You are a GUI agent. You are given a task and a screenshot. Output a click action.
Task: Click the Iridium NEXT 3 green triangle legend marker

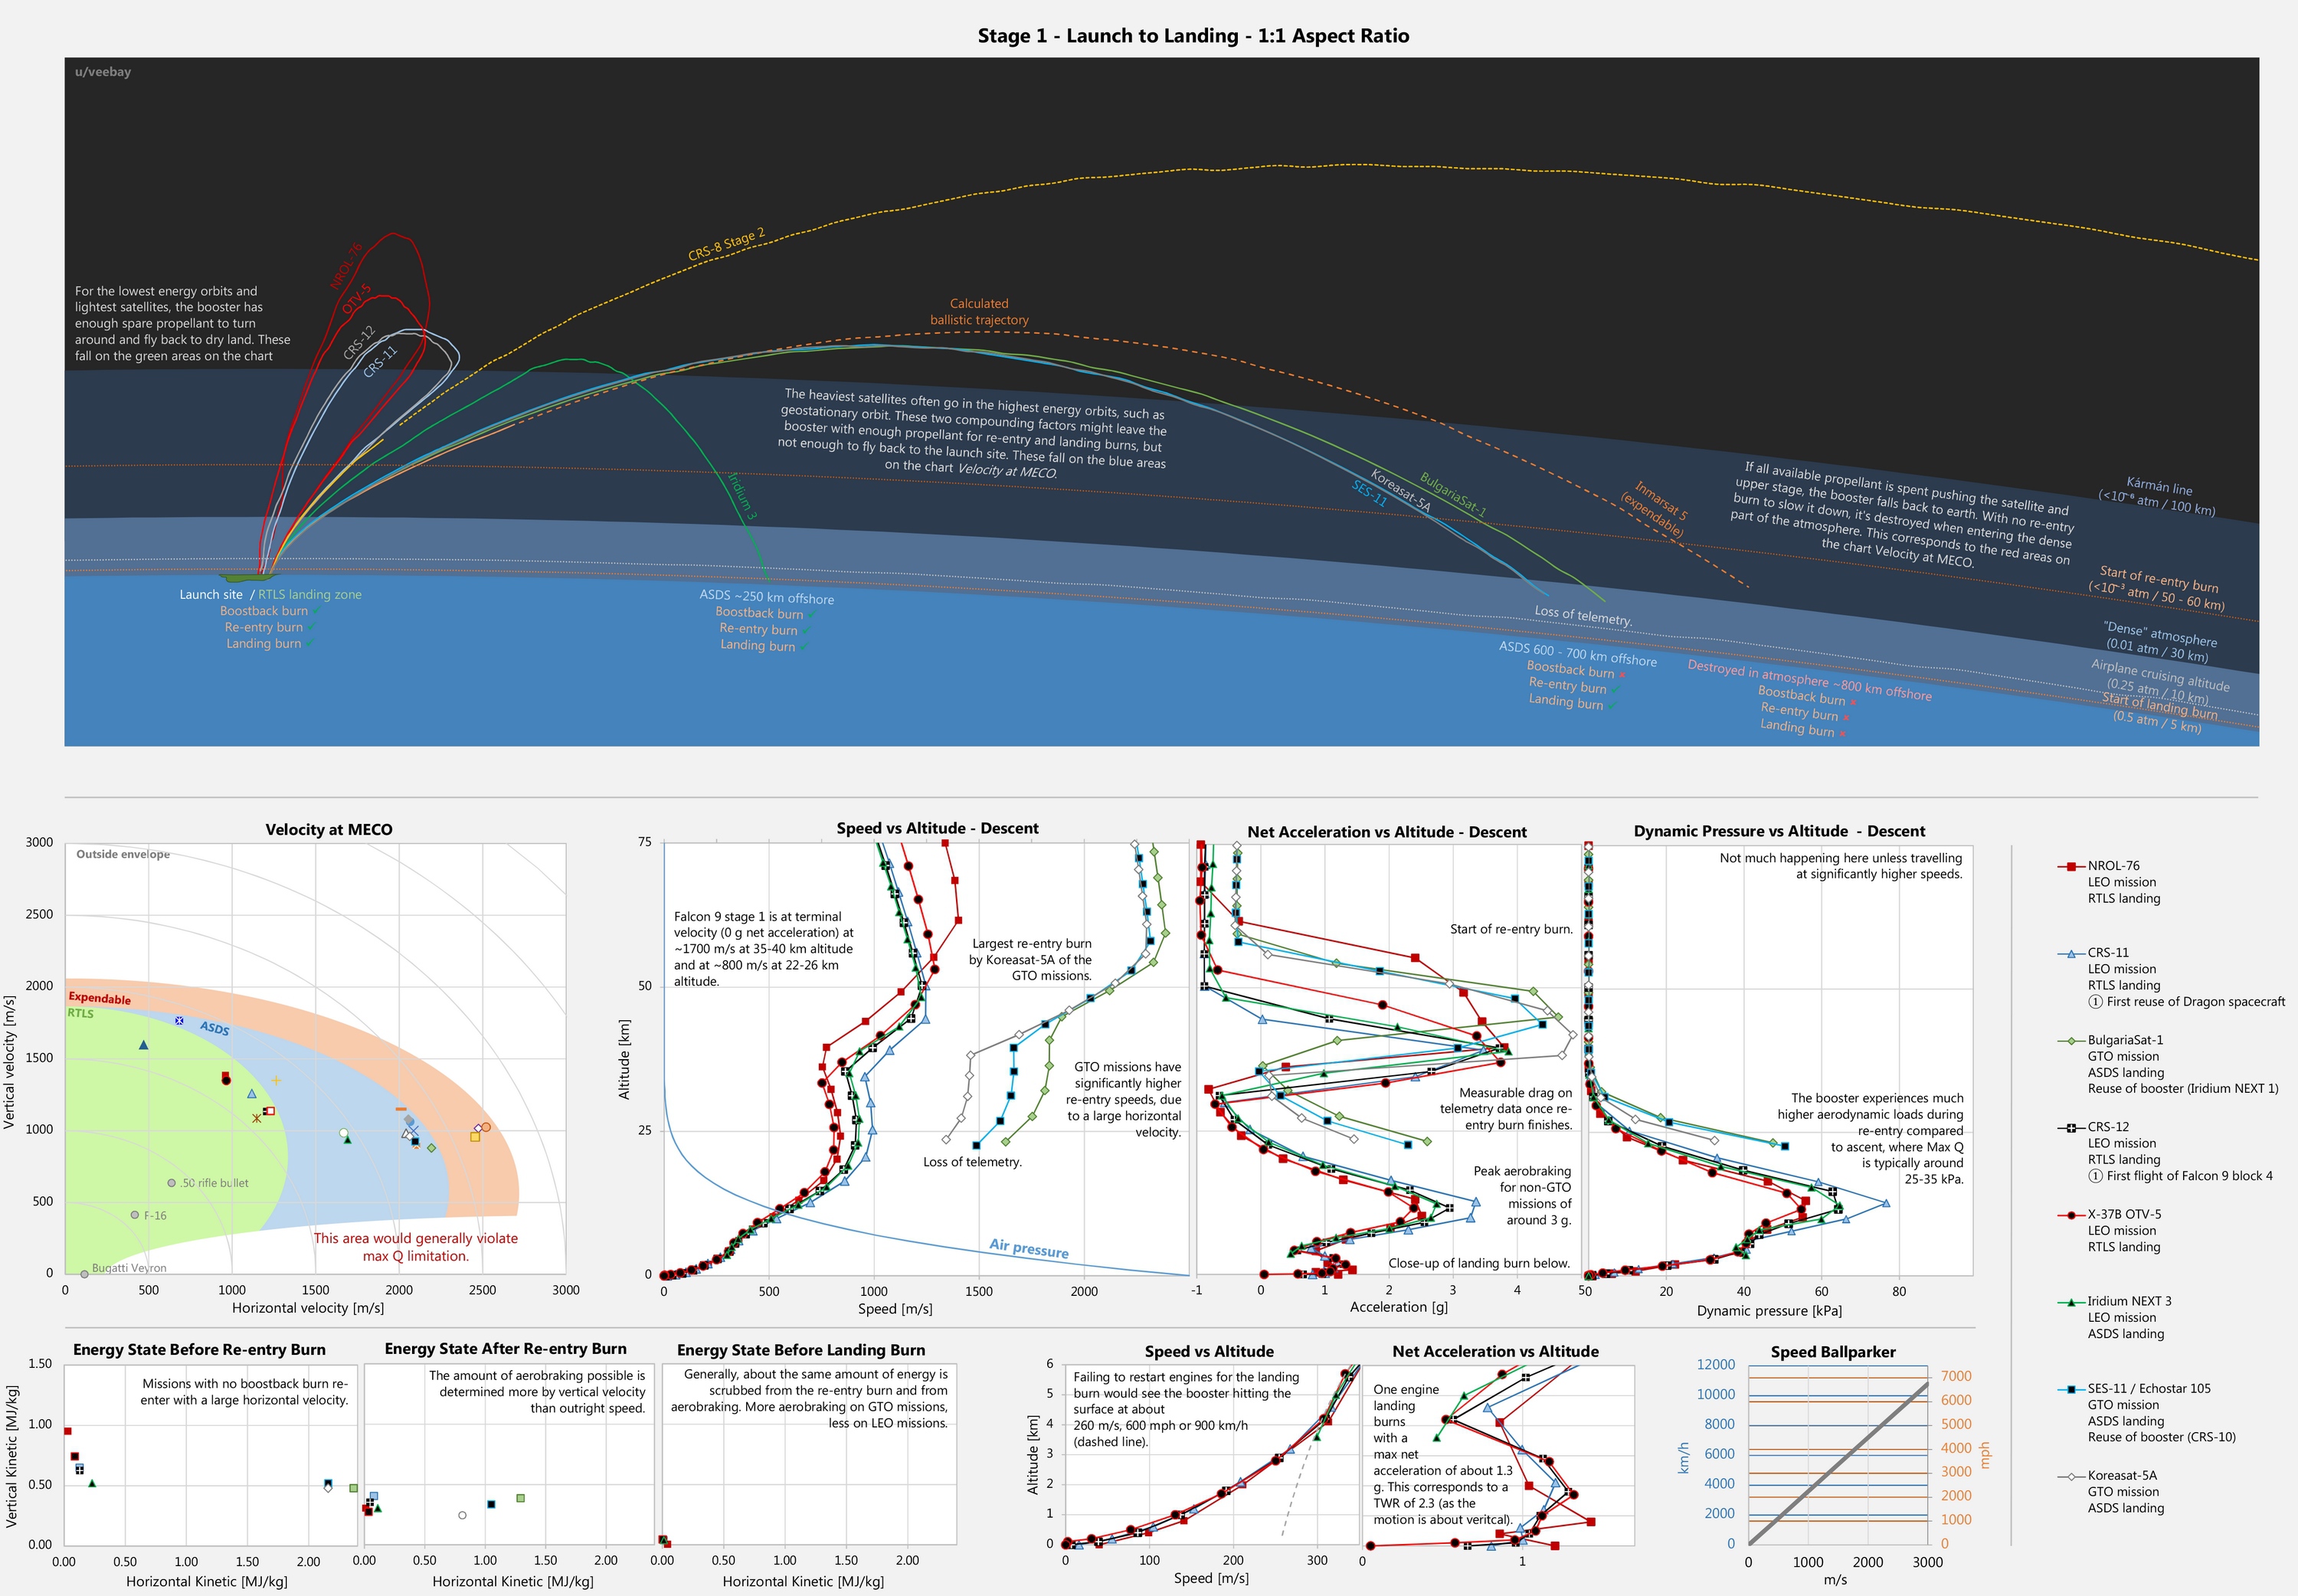click(x=2070, y=1301)
